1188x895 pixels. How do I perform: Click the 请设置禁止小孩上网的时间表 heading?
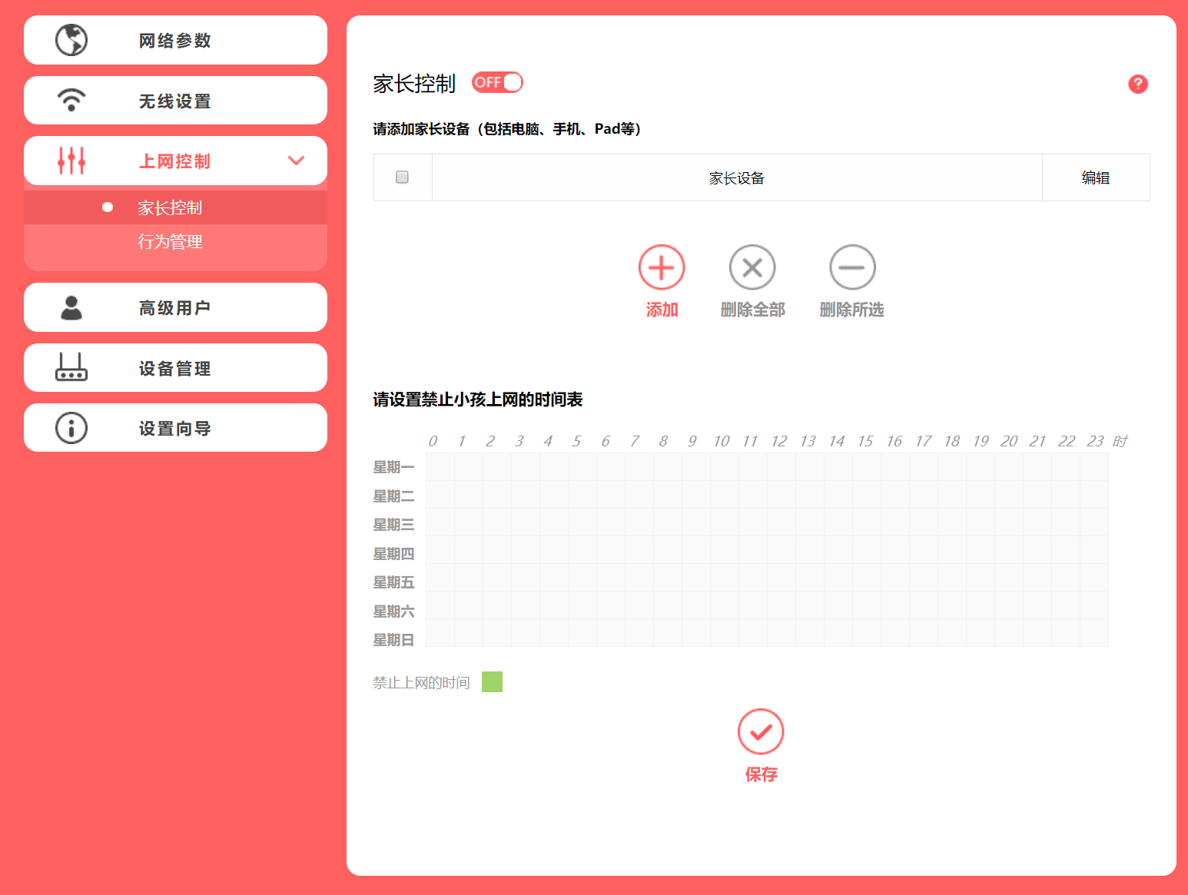coord(478,399)
